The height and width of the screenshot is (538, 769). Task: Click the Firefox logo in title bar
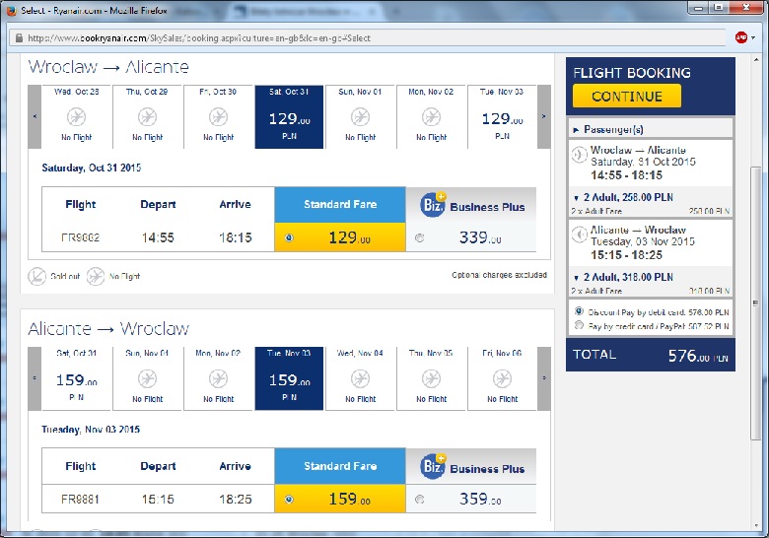11,10
